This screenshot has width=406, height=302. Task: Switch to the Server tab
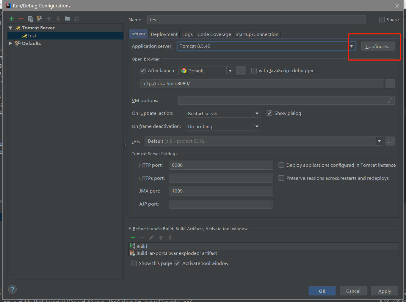(x=138, y=34)
